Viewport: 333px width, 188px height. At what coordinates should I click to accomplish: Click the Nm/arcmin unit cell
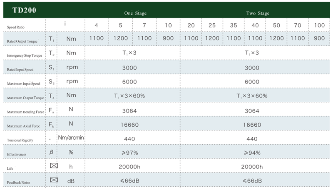(71, 138)
